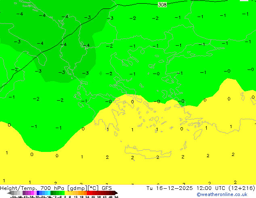This screenshot has height=198, width=256.
Task: Click the bright red swatch above 24 in legend
Action: tap(88, 193)
